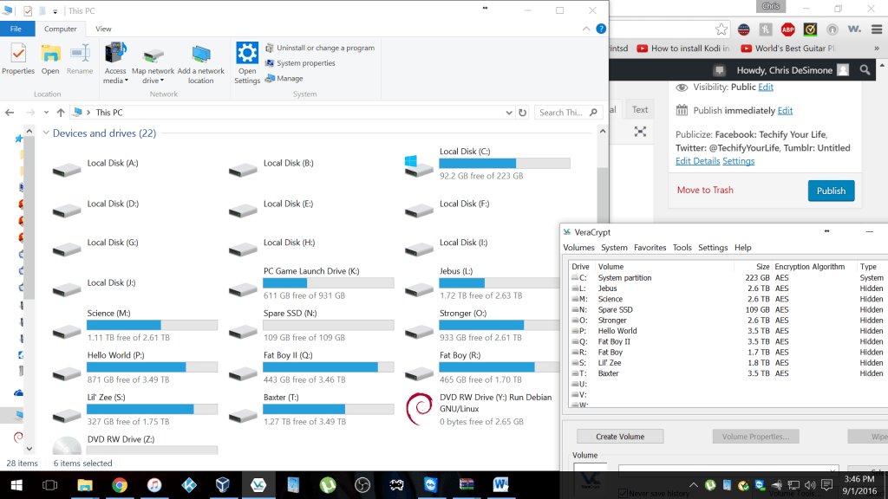Click Add a network location

(200, 62)
